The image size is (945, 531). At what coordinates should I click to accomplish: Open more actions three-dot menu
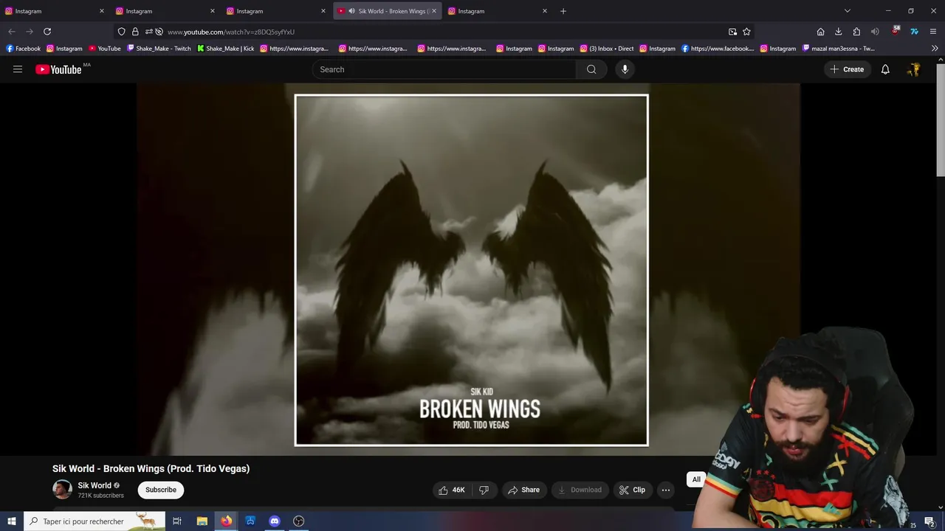click(665, 490)
